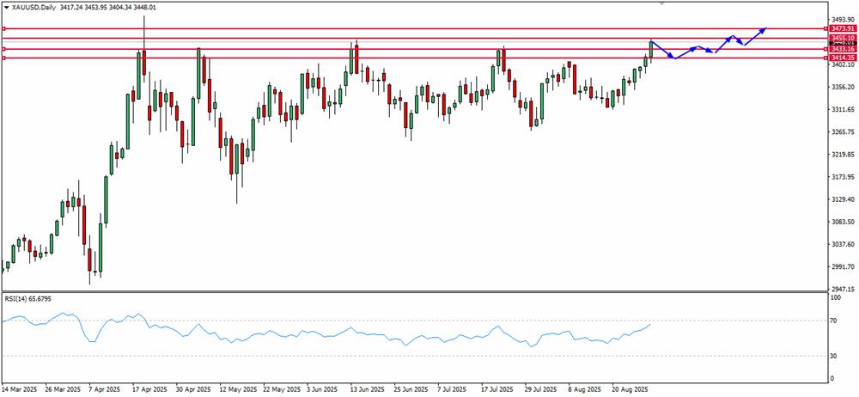Click the 13 Jun 2025 date label
This screenshot has height=397, width=859.
pyautogui.click(x=369, y=388)
